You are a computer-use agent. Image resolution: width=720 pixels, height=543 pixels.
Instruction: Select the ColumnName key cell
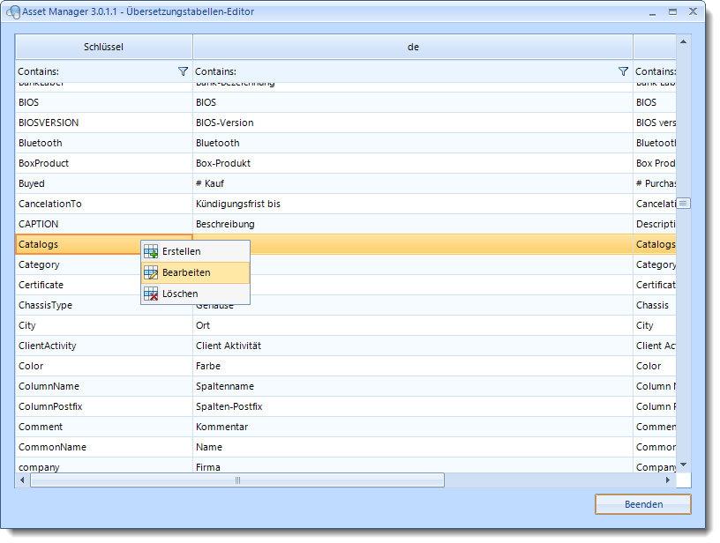[x=104, y=386]
